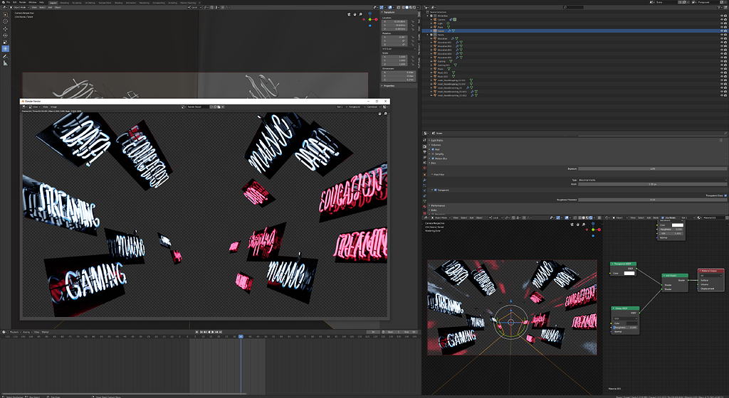The height and width of the screenshot is (398, 729).
Task: Open the Playback menu in timeline
Action: point(14,332)
